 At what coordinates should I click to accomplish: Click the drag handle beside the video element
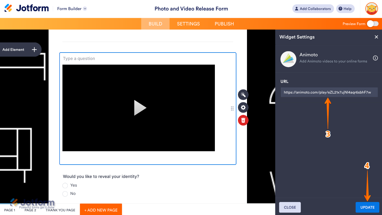232,108
